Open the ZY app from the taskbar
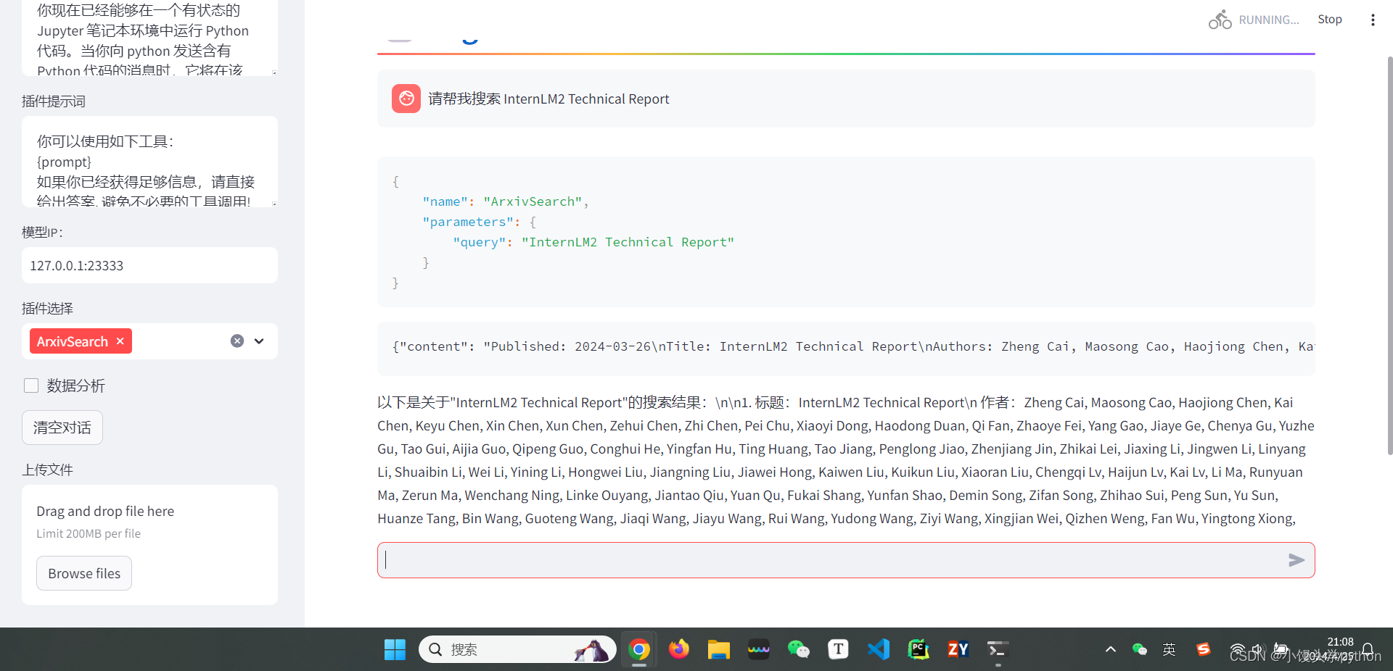The image size is (1393, 671). coord(958,649)
